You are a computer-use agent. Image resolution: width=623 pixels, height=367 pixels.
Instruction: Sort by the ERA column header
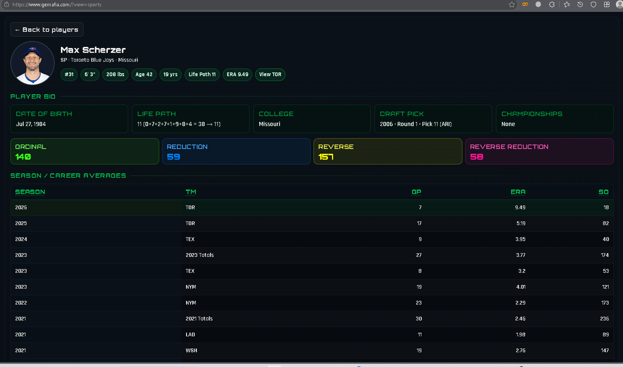518,192
